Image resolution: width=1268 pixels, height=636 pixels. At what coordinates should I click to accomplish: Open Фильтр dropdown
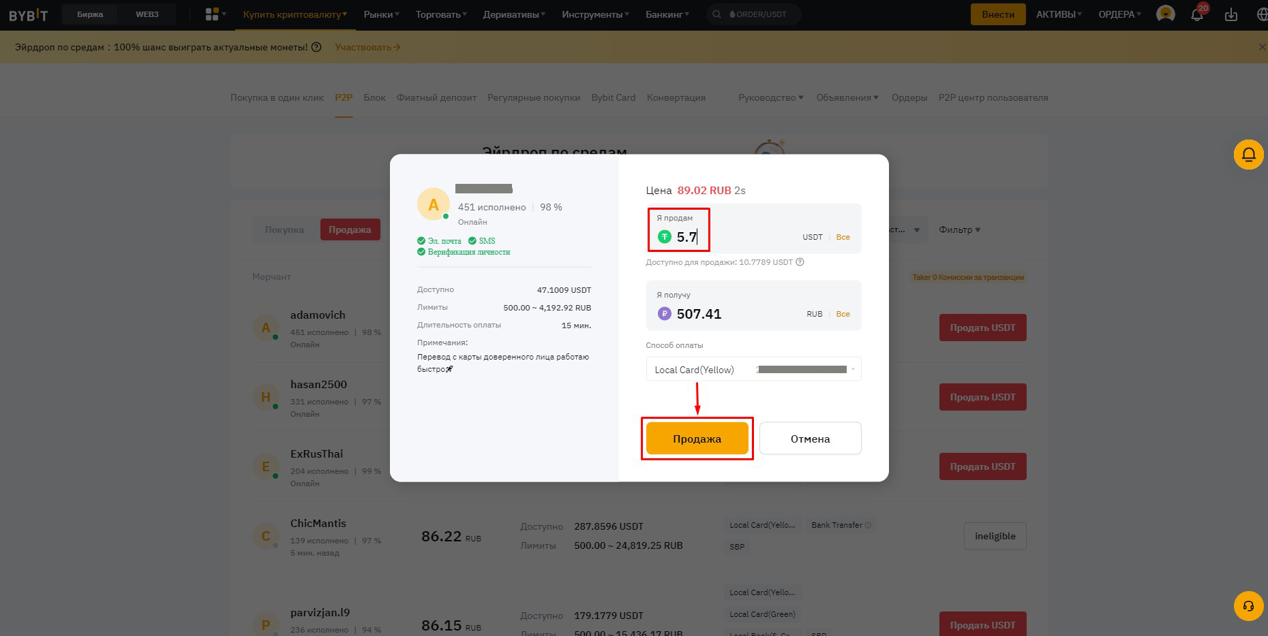coord(960,229)
